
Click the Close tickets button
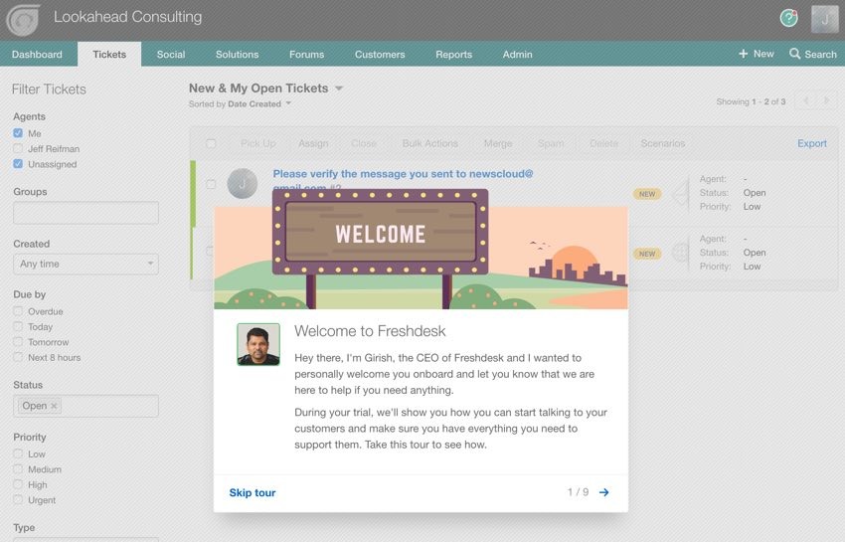pos(363,143)
